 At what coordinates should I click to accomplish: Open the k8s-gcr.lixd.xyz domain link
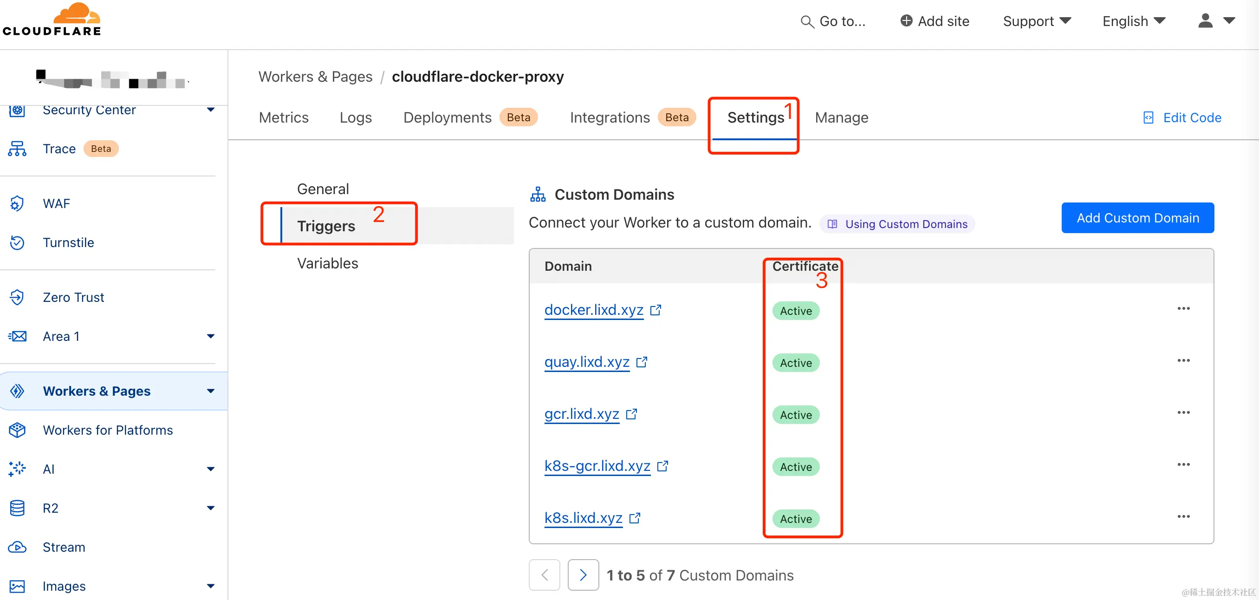(597, 466)
